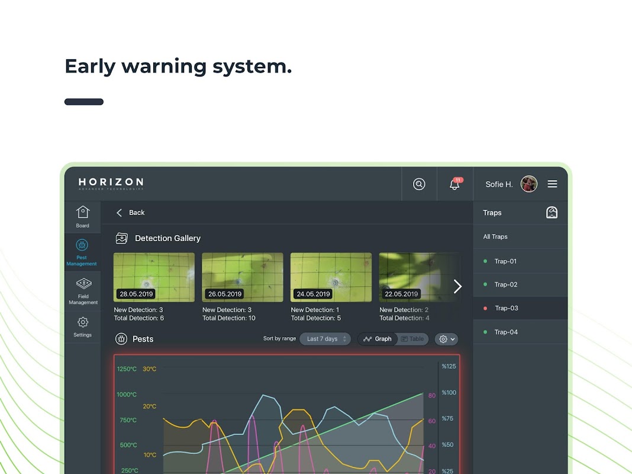Click 1000°C axis label on chart
632x474 pixels.
click(127, 395)
